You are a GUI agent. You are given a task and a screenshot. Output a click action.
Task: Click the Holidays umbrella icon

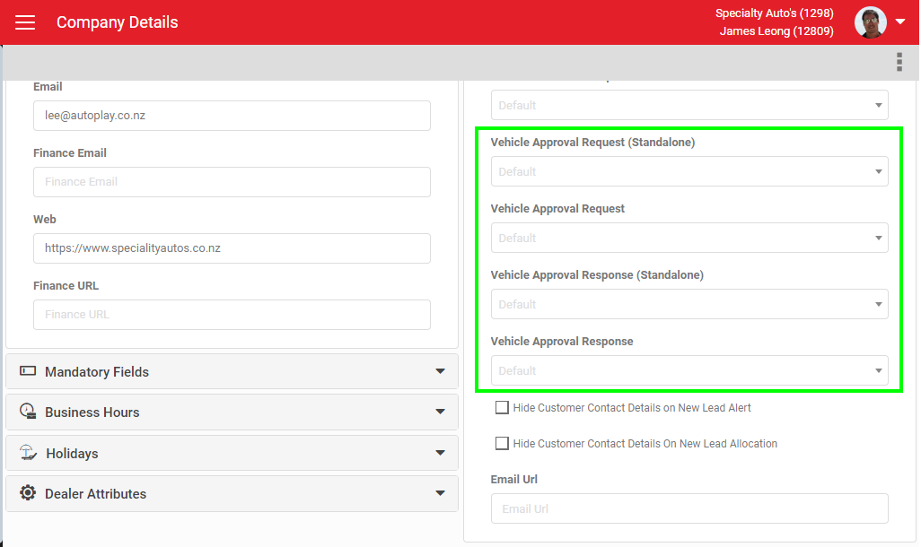[28, 453]
